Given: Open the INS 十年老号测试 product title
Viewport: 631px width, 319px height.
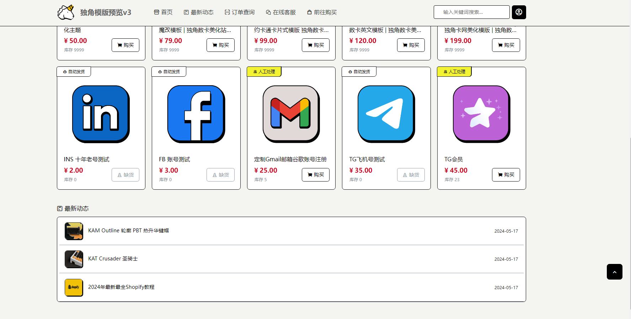Looking at the screenshot, I should pyautogui.click(x=86, y=159).
